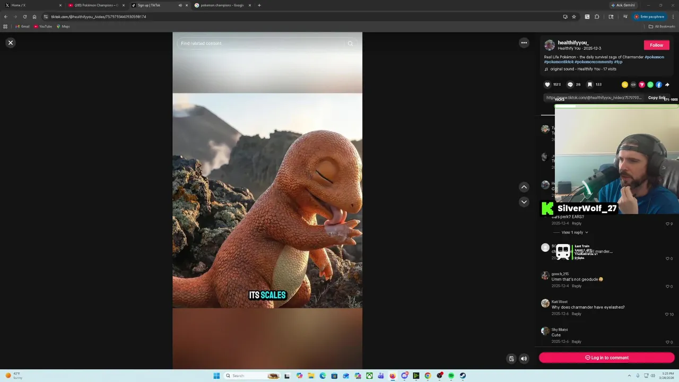The height and width of the screenshot is (382, 679).
Task: Open the apps grid in bookmarks bar
Action: pyautogui.click(x=5, y=27)
